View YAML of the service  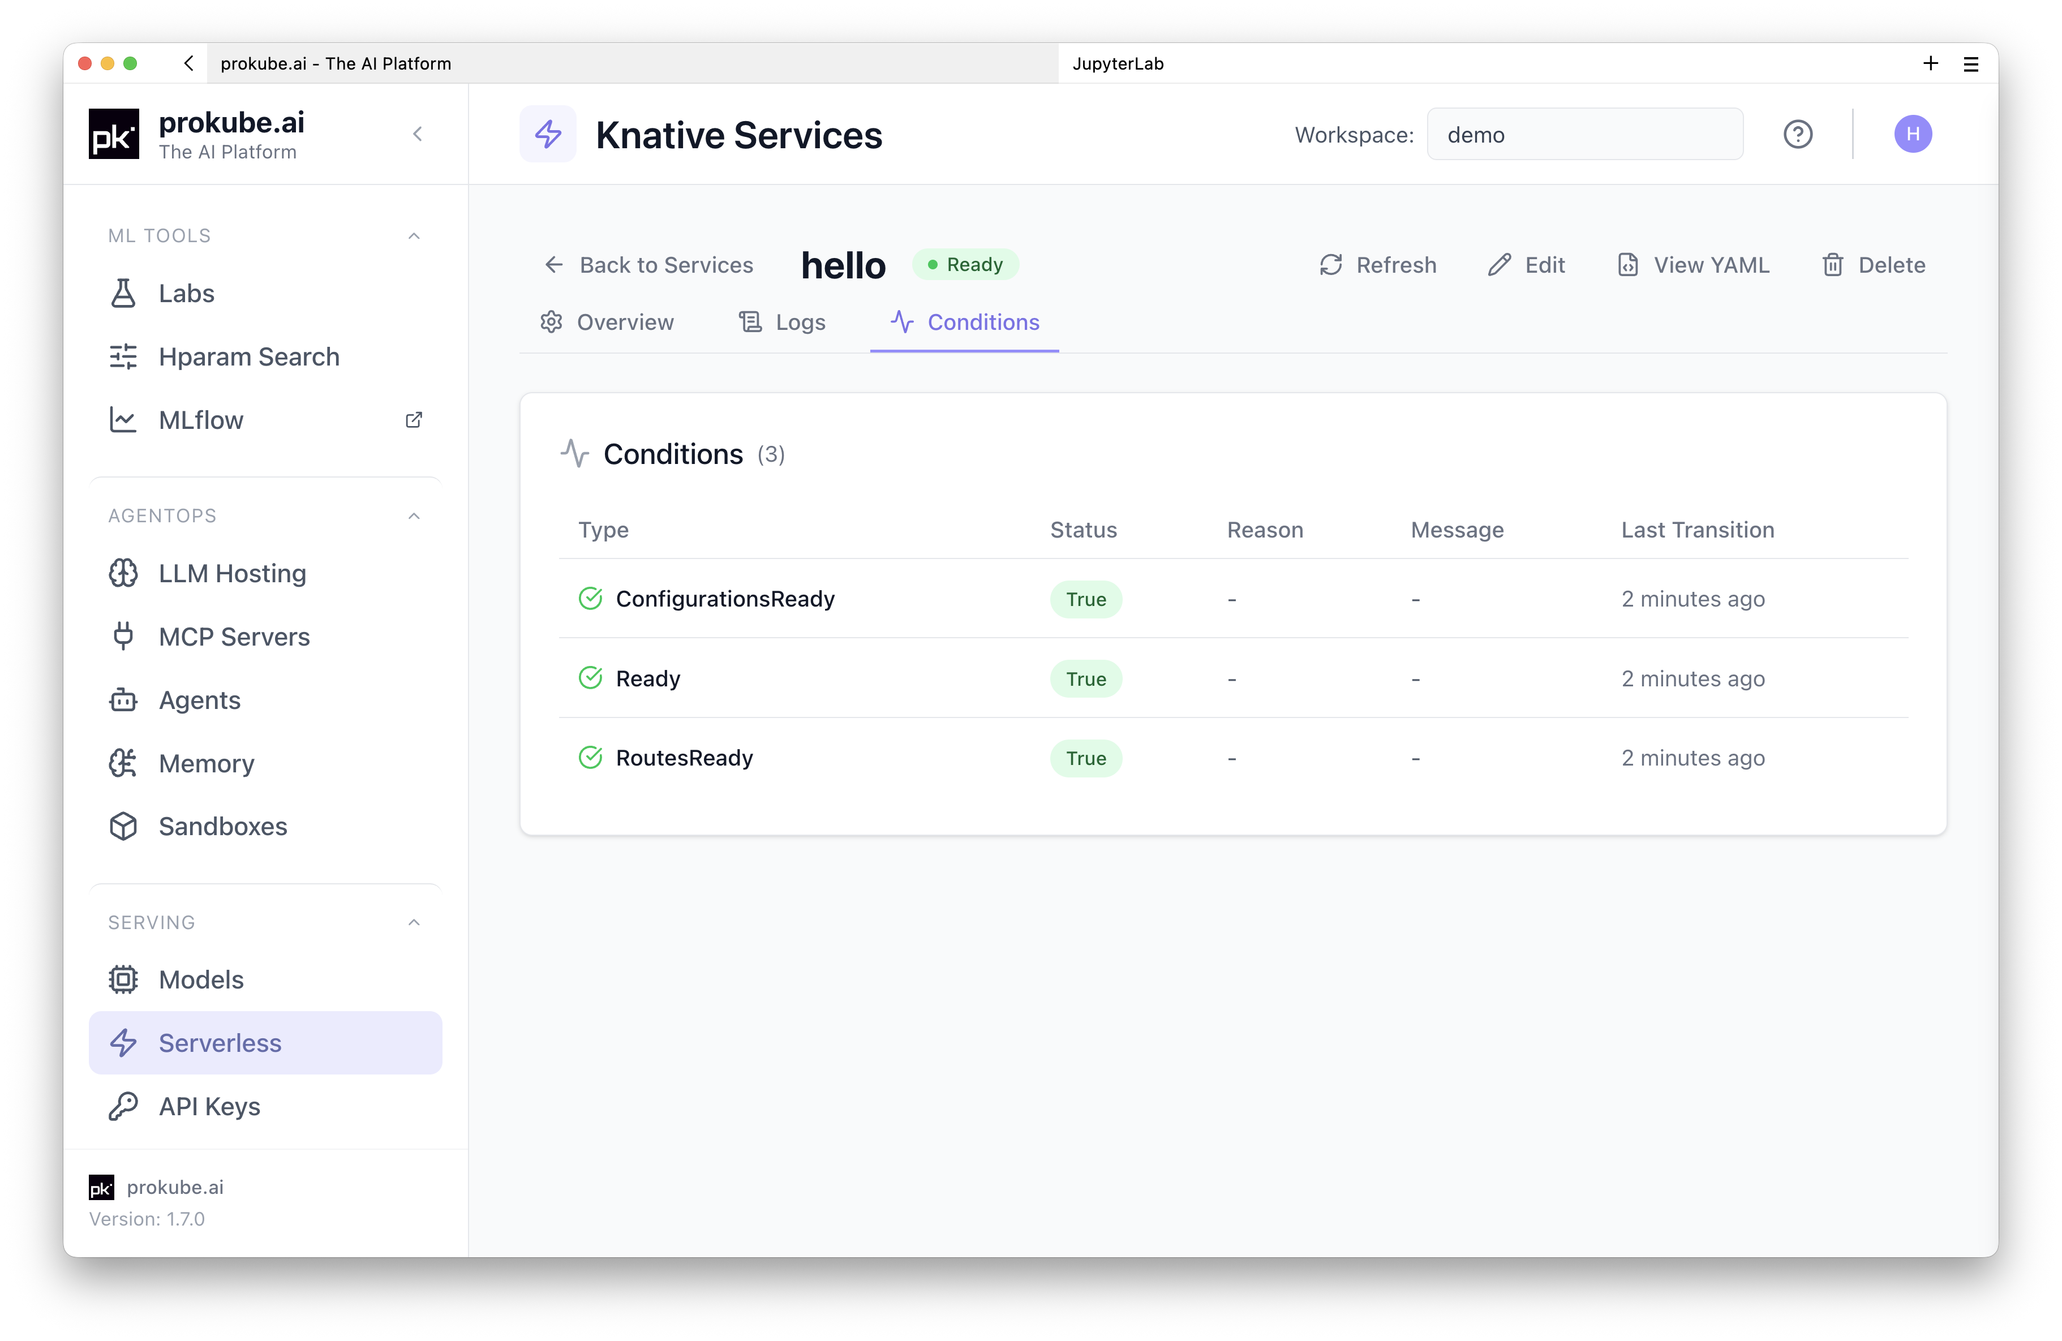coord(1693,265)
